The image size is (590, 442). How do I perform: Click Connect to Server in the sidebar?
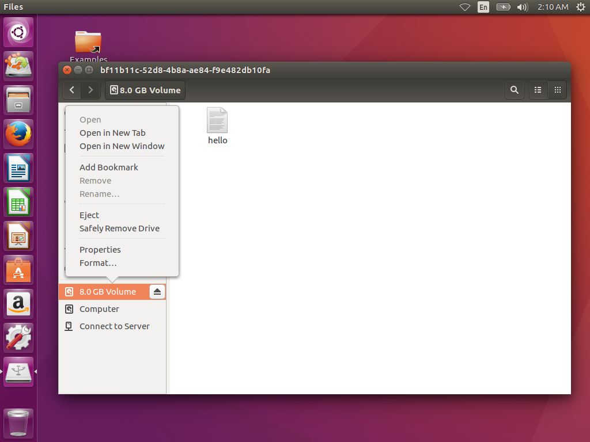(x=114, y=326)
